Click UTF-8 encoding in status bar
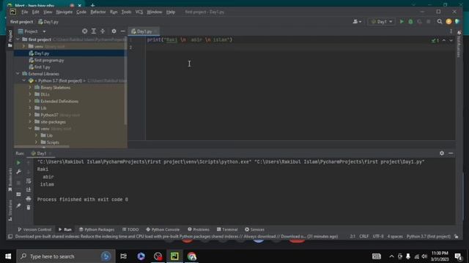Image resolution: width=469 pixels, height=263 pixels. click(378, 237)
